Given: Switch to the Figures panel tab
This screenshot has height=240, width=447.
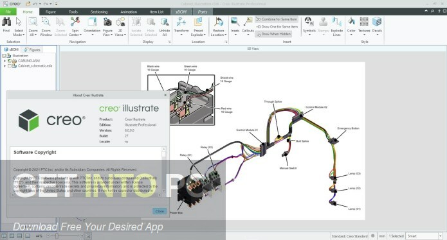Looking at the screenshot, I should click(x=33, y=49).
